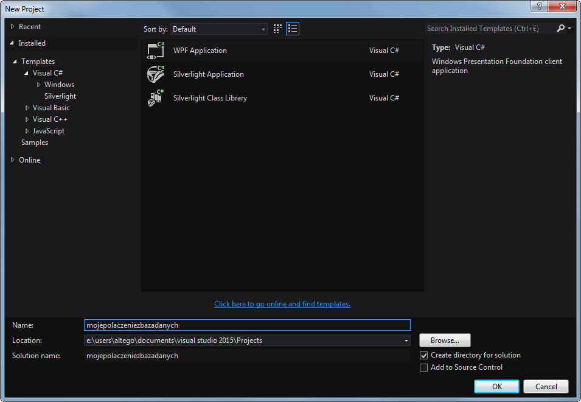Click in the Solution name field
The height and width of the screenshot is (402, 581).
point(247,356)
